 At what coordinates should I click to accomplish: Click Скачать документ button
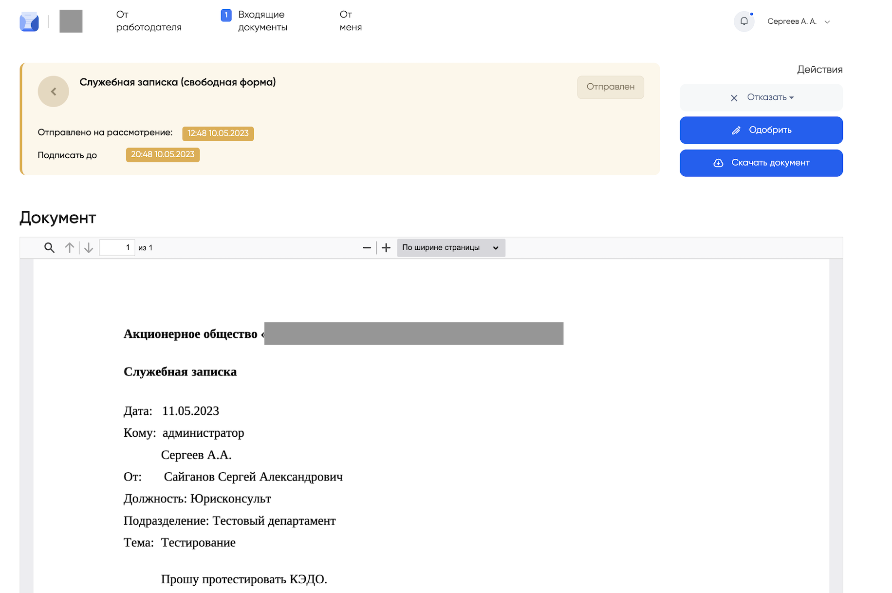pyautogui.click(x=761, y=163)
